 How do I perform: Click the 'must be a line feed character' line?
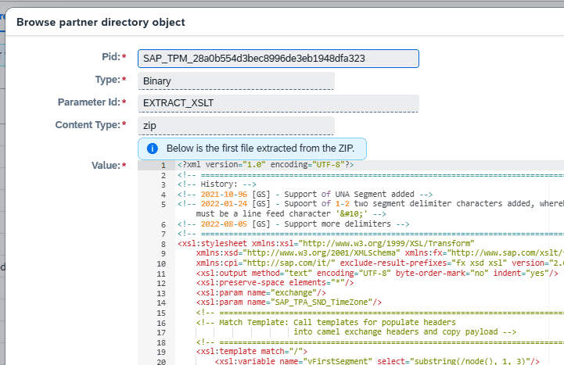pyautogui.click(x=291, y=213)
